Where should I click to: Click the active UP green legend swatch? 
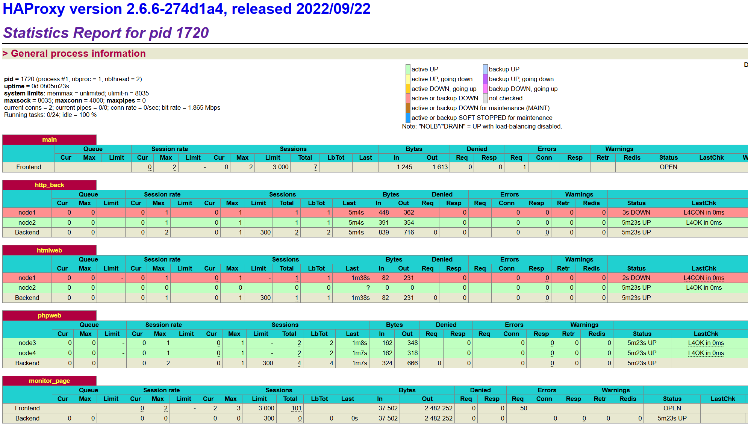[x=408, y=69]
